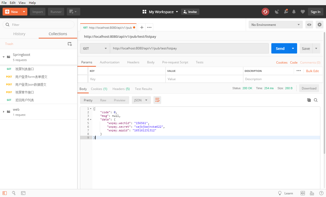Open the New button dropdown arrow
Viewport: 326px width, 197px height.
click(24, 12)
